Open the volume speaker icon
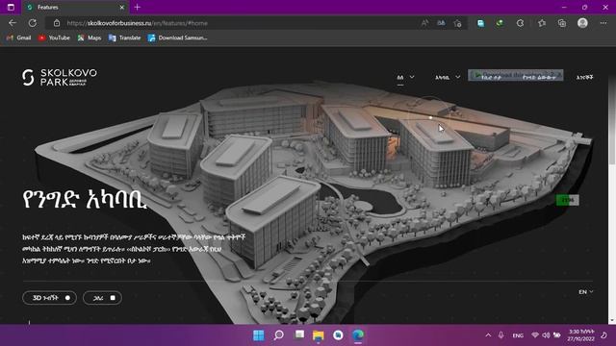 (x=546, y=335)
